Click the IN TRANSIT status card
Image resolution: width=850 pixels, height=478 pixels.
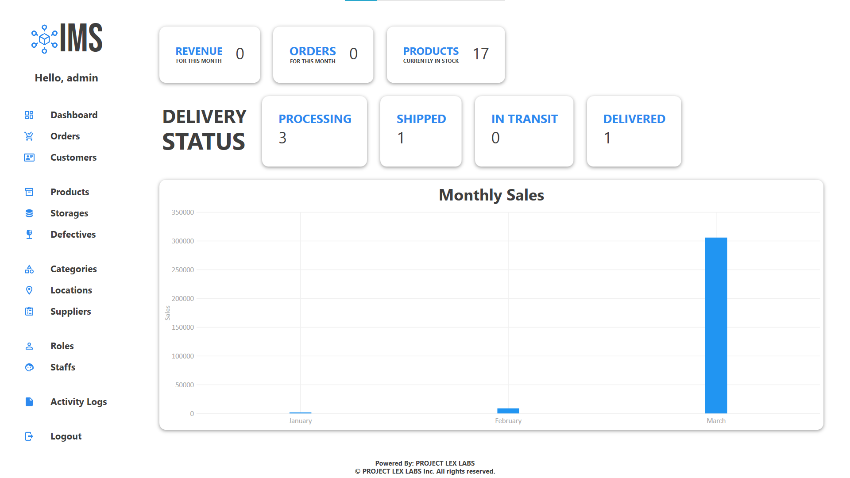click(525, 130)
